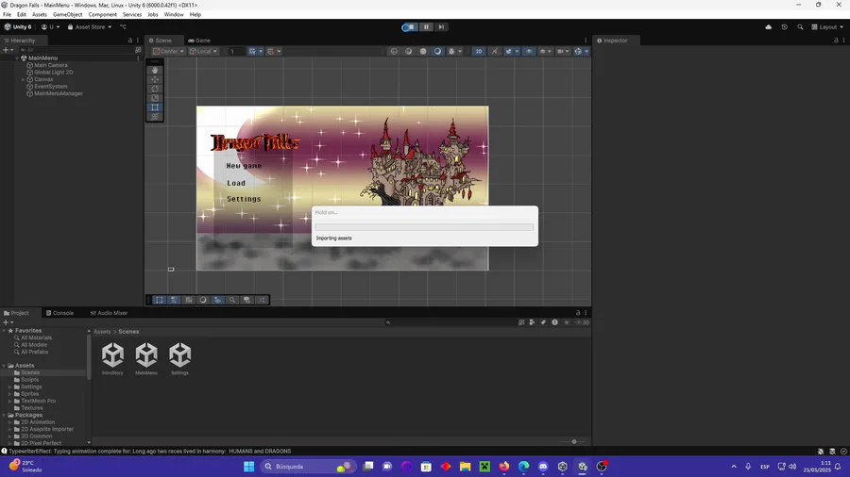Lock the Hierarchy panel
Screen dimensions: 850x477
[130, 40]
